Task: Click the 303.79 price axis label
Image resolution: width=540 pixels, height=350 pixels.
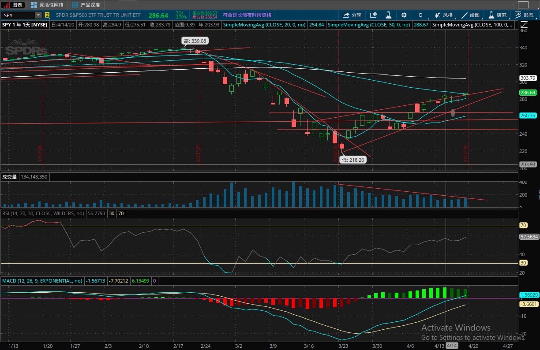Action: (528, 78)
